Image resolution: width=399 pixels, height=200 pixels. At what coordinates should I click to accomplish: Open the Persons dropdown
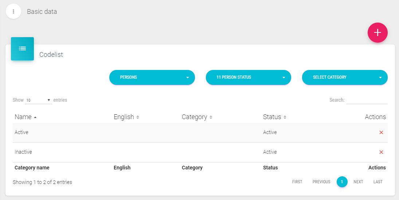[152, 77]
